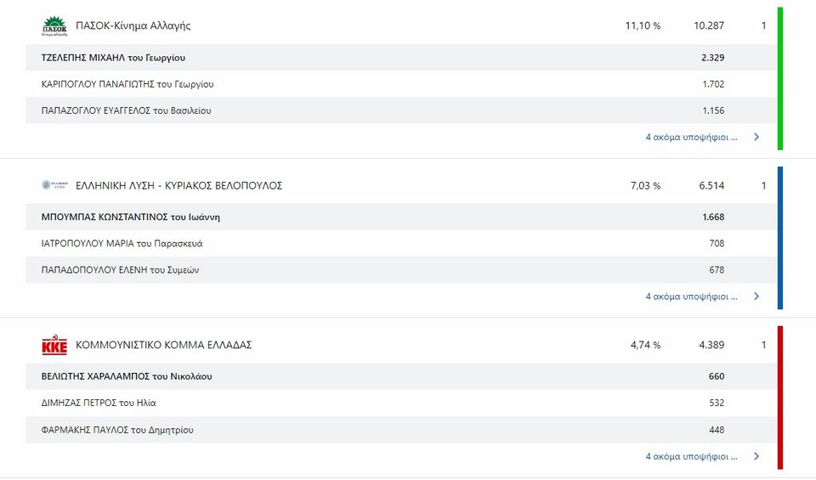Show 4 more Ελληνική Λύση candidates

click(691, 296)
